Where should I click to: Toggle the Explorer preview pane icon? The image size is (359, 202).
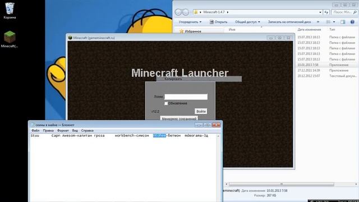(x=343, y=22)
